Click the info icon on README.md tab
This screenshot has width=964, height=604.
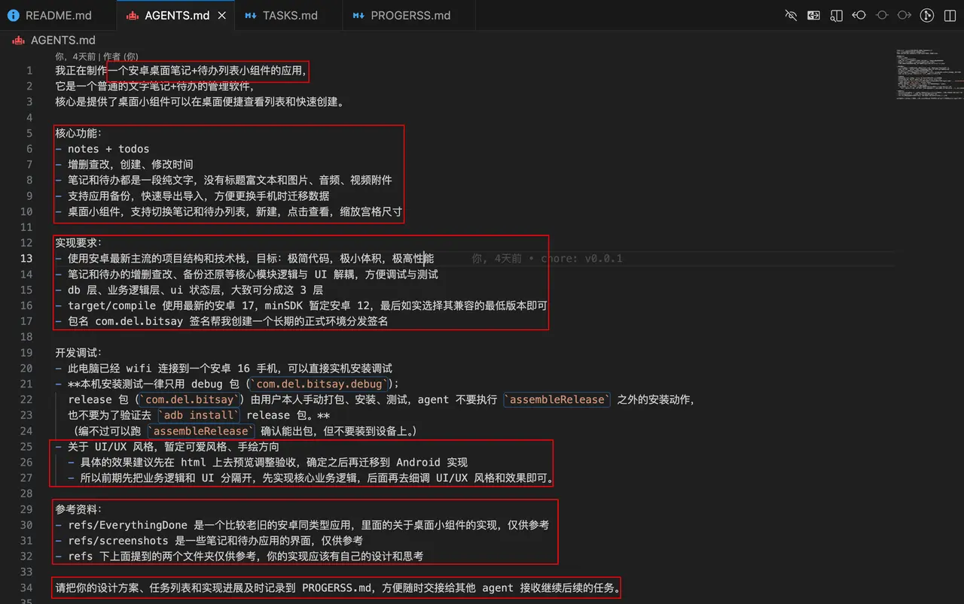pos(14,15)
